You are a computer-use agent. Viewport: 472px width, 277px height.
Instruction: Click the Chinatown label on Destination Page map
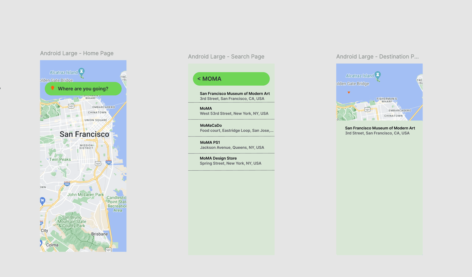click(393, 116)
